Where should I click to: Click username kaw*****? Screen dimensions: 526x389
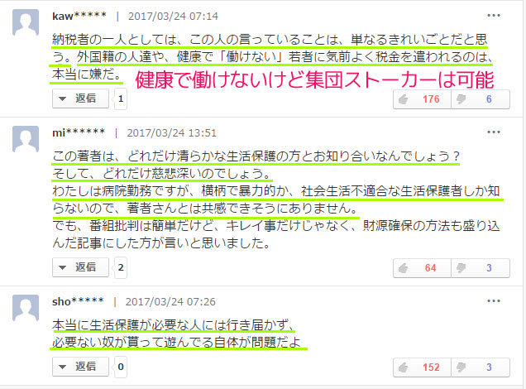pos(79,16)
